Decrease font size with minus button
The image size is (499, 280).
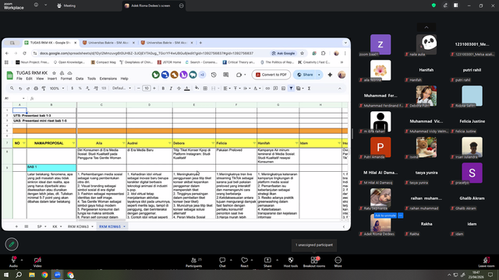point(139,88)
